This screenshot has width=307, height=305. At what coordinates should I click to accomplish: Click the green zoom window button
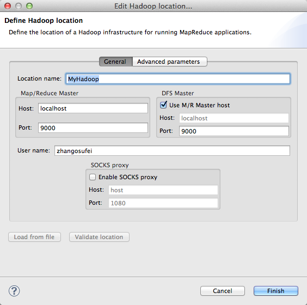(x=29, y=6)
